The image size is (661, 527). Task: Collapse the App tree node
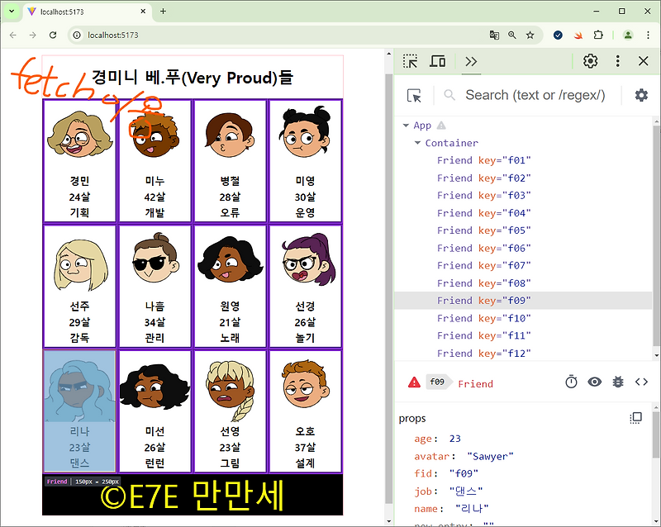[407, 125]
